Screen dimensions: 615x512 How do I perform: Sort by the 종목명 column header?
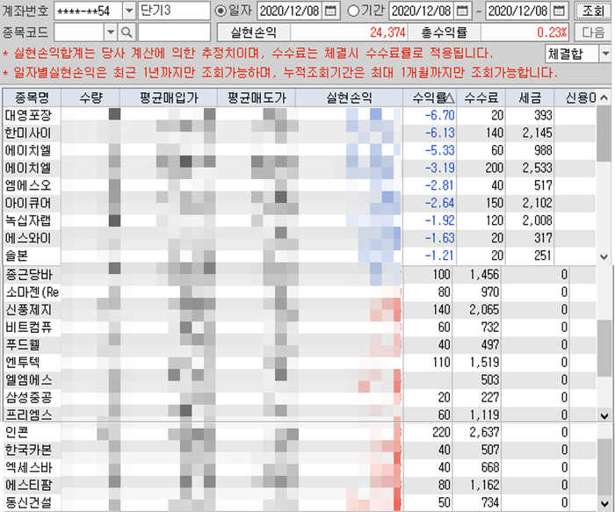tap(32, 97)
